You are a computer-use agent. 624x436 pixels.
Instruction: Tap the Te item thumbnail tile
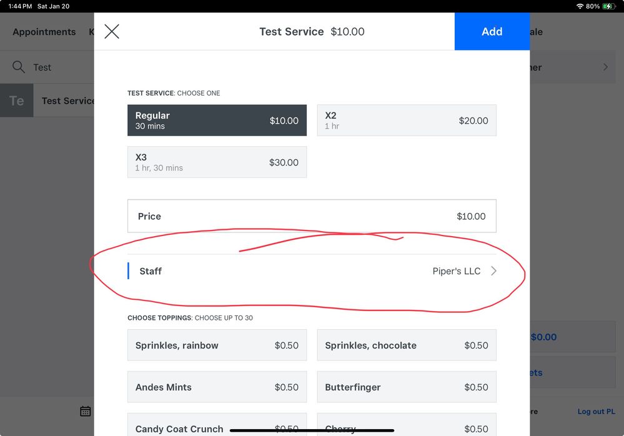17,101
